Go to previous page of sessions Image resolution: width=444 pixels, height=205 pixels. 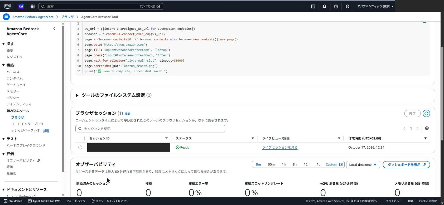click(x=404, y=128)
